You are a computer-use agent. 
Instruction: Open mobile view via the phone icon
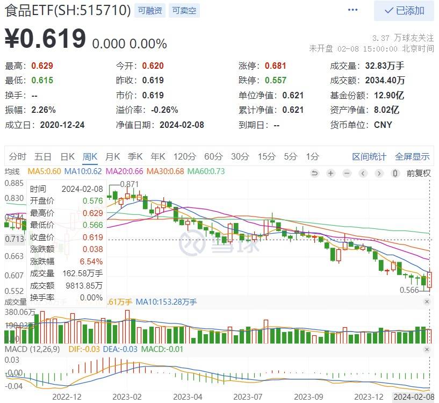394,173
